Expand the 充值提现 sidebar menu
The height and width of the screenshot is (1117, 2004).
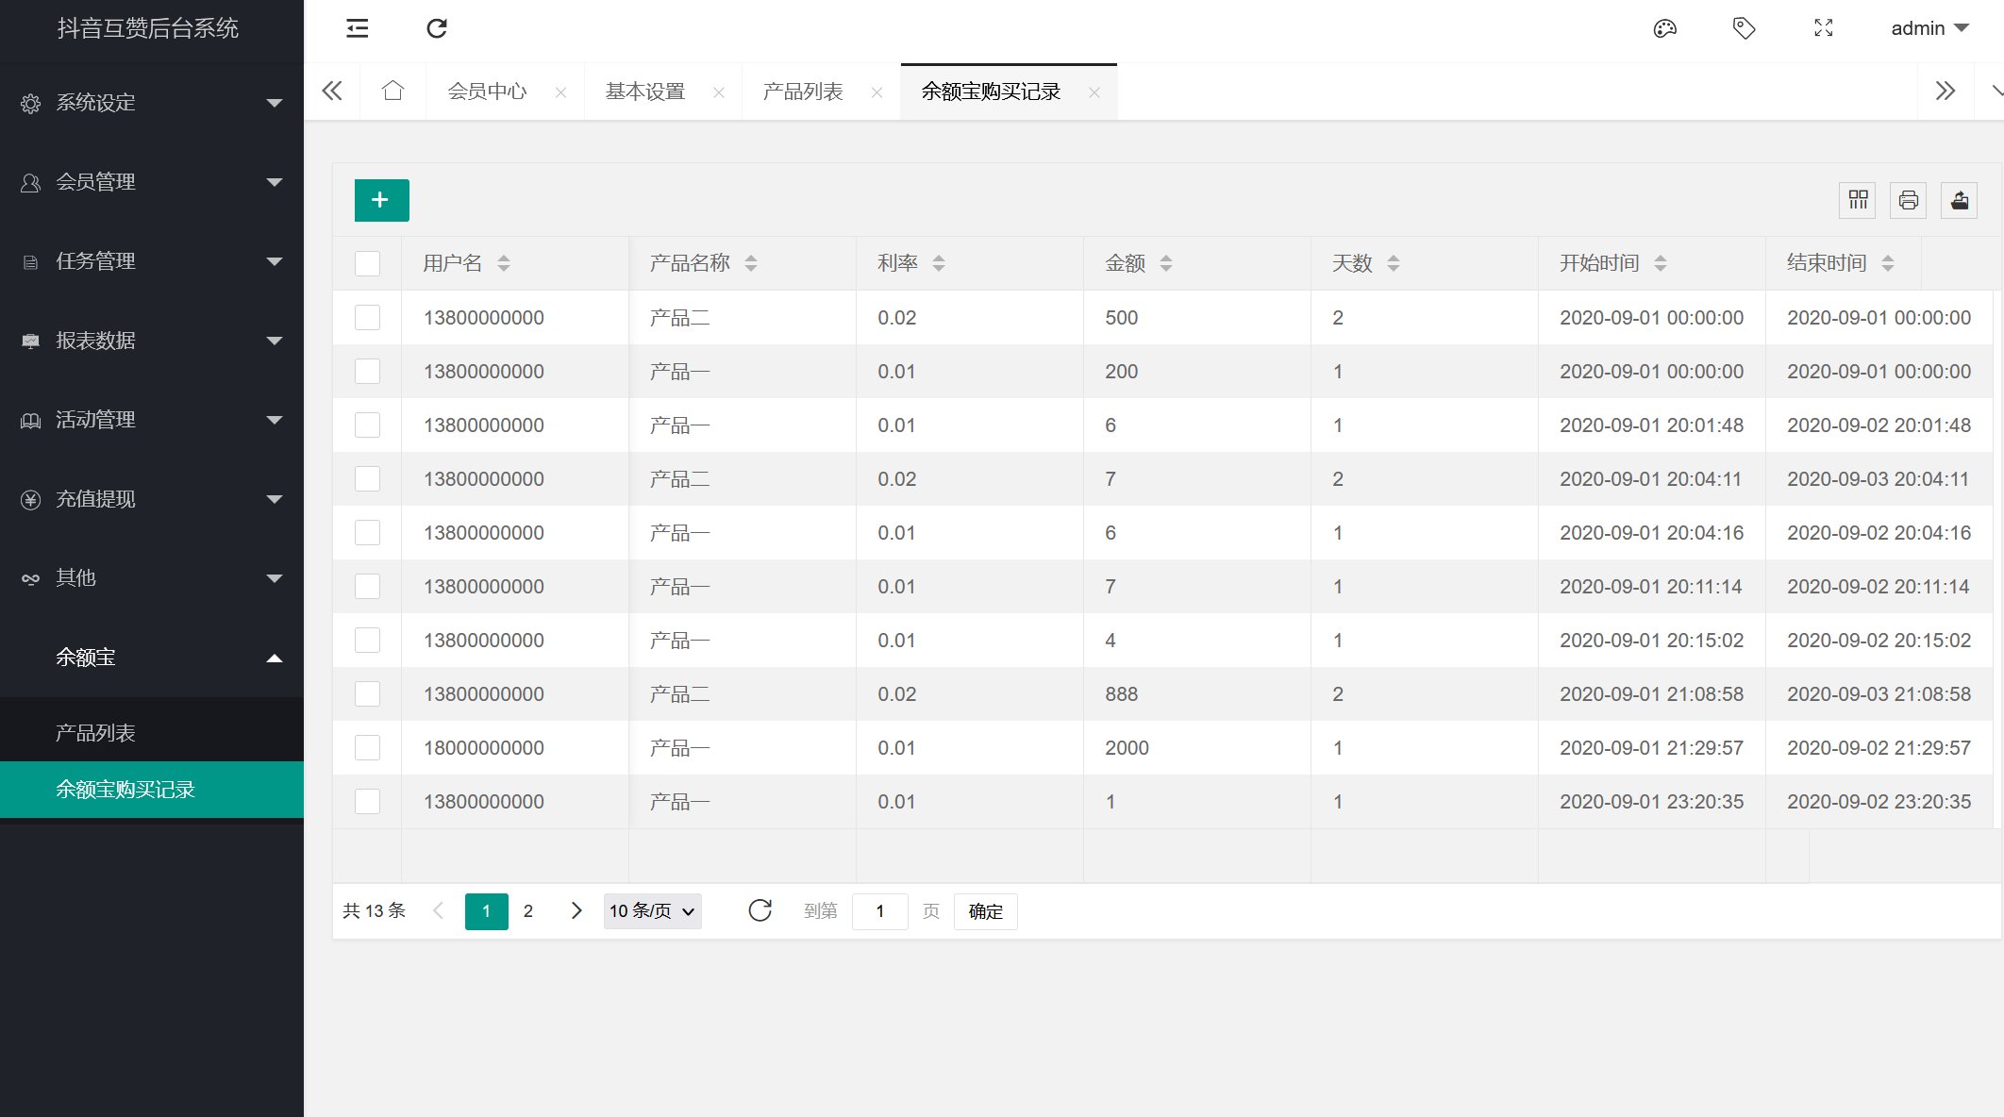[x=152, y=499]
